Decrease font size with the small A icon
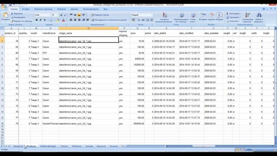This screenshot has height=156, width=277. point(65,15)
